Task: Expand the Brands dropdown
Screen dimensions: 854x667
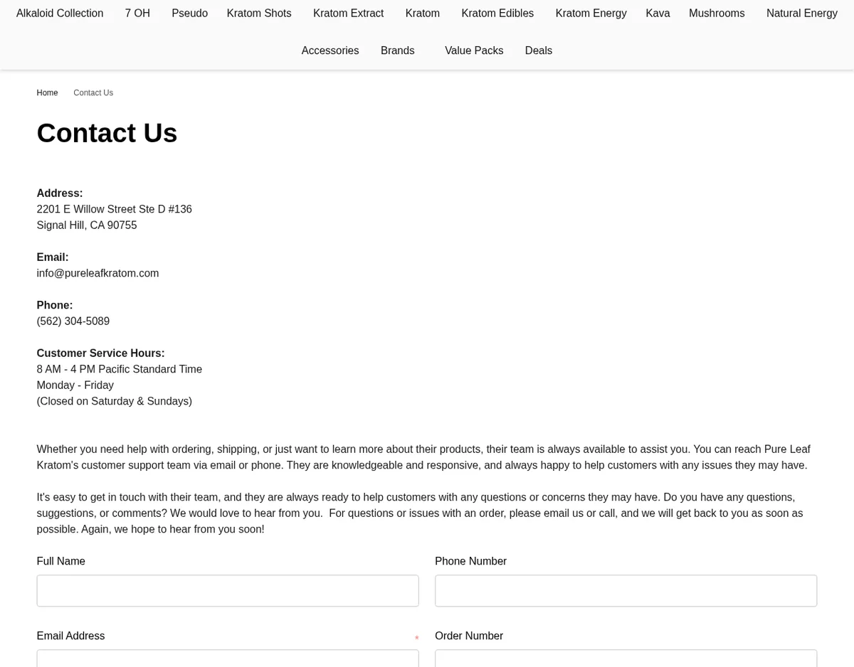Action: tap(397, 50)
